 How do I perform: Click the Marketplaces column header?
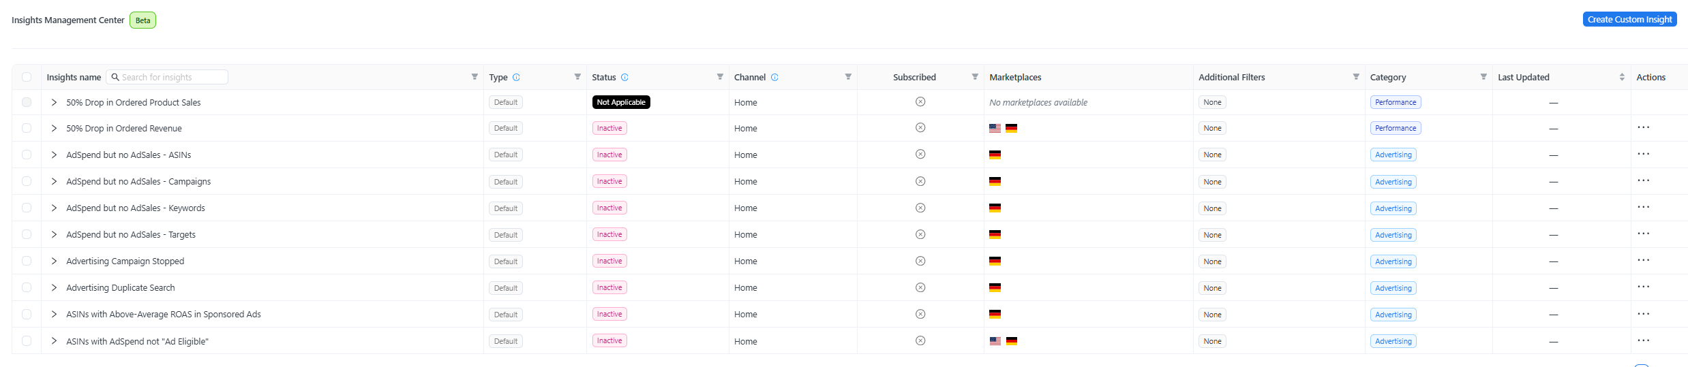click(1015, 77)
